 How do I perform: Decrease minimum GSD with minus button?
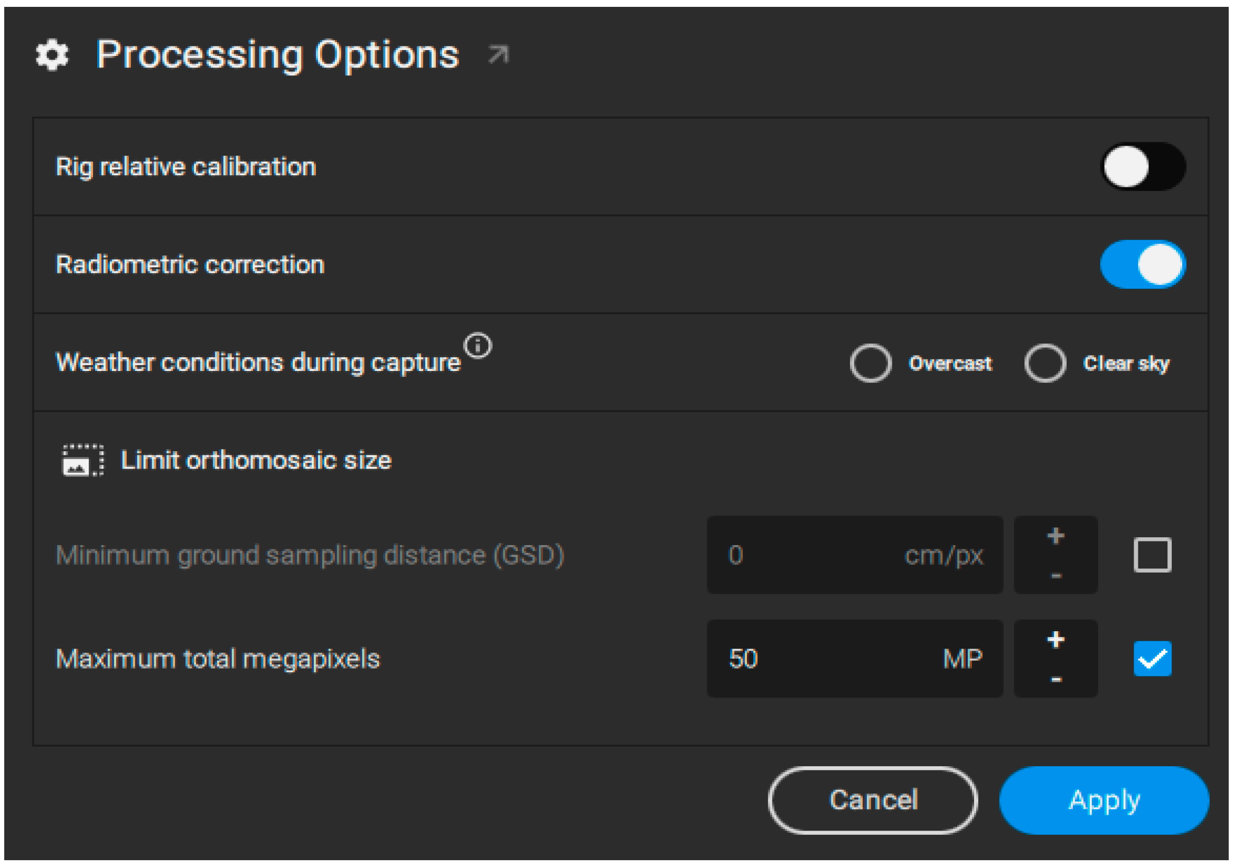click(1055, 576)
